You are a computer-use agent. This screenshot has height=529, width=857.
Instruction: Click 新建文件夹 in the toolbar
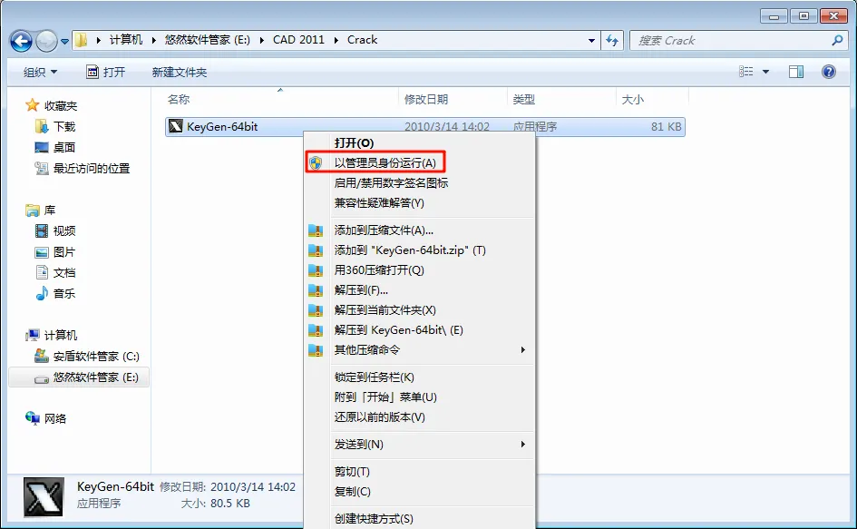(180, 73)
